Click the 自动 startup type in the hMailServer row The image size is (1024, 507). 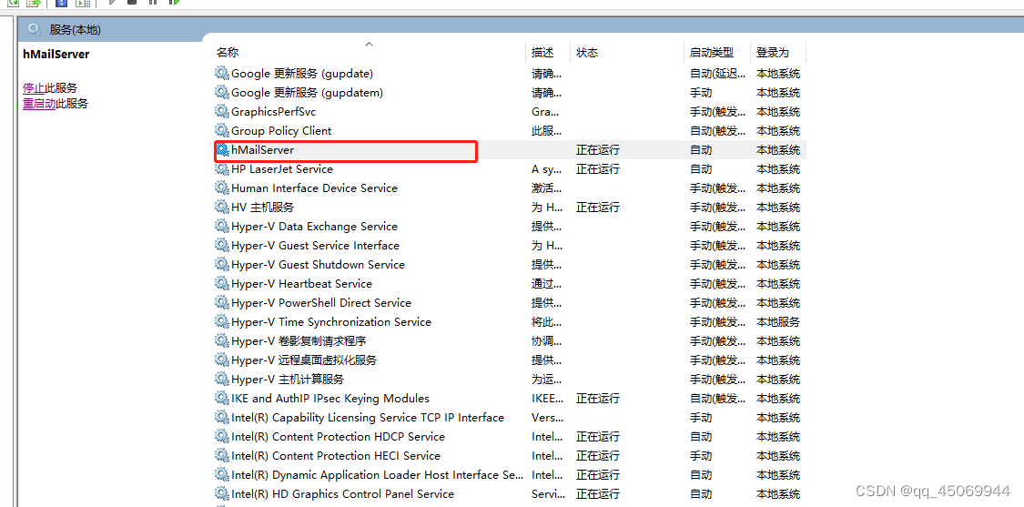pyautogui.click(x=701, y=149)
